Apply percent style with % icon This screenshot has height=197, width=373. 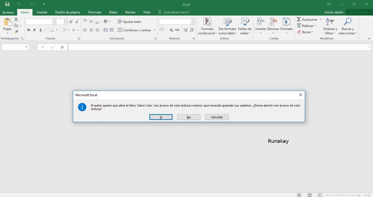pyautogui.click(x=171, y=30)
